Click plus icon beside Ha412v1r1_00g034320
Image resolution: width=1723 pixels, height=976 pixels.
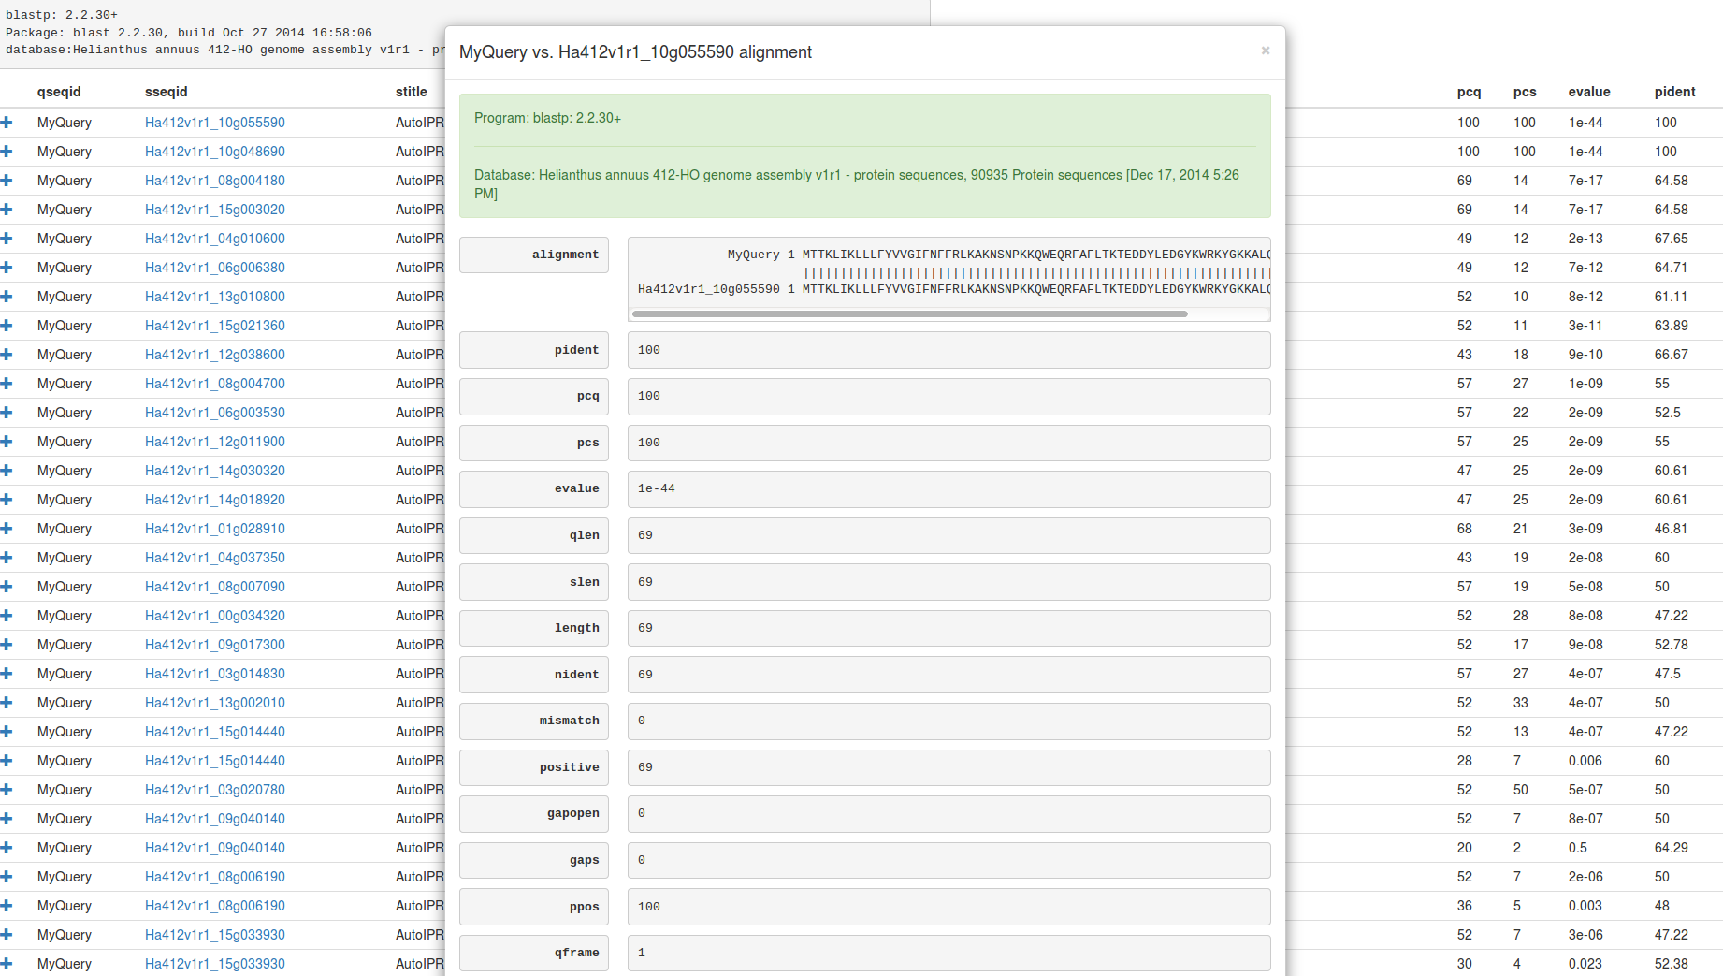coord(7,616)
